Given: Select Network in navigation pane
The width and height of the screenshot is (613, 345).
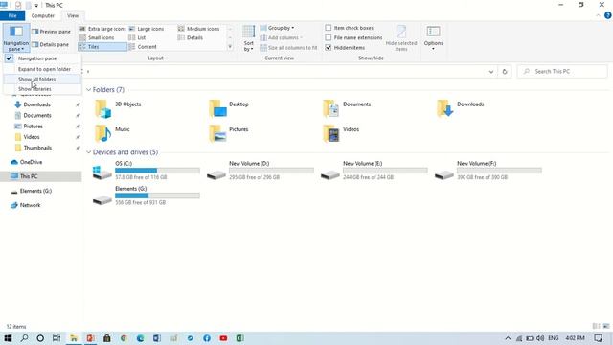Looking at the screenshot, I should tap(30, 205).
